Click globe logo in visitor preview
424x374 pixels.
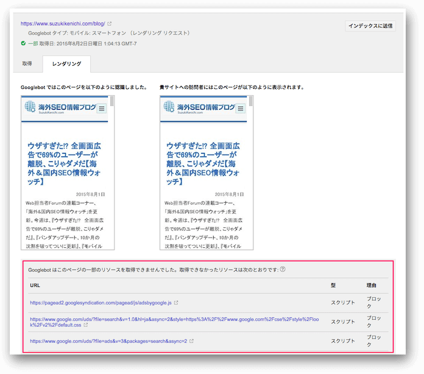click(x=169, y=106)
